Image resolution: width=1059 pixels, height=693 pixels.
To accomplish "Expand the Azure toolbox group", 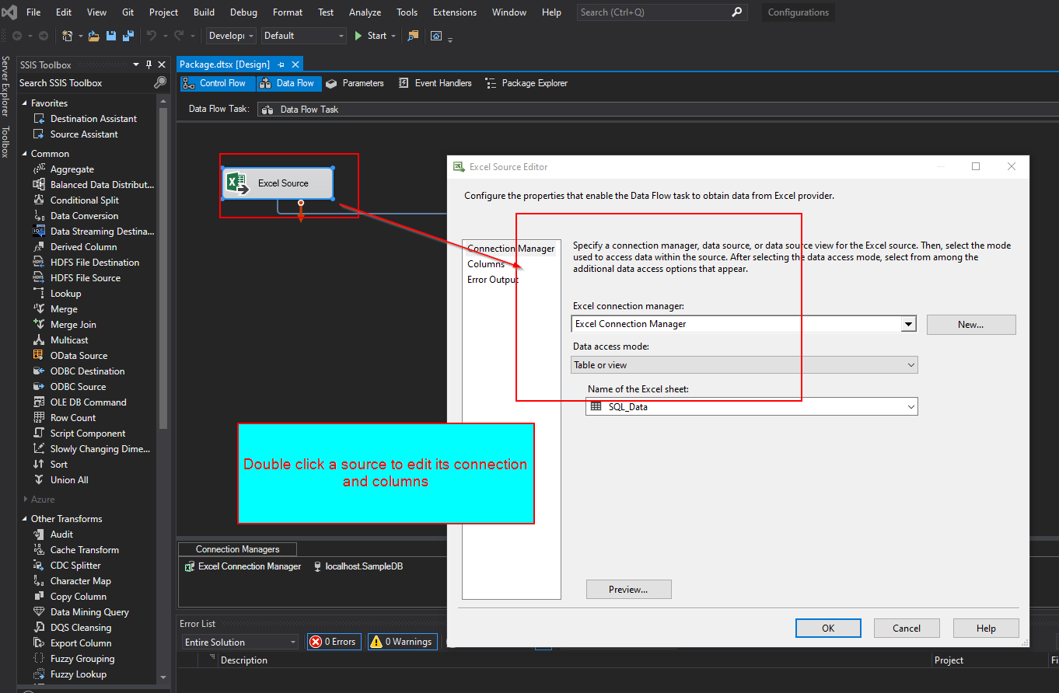I will [24, 500].
